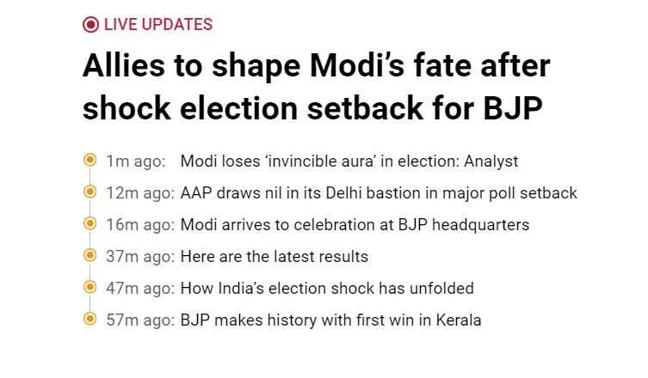The height and width of the screenshot is (378, 648).
Task: Open the headline about Allies shaping Modi's fate
Action: click(x=317, y=87)
